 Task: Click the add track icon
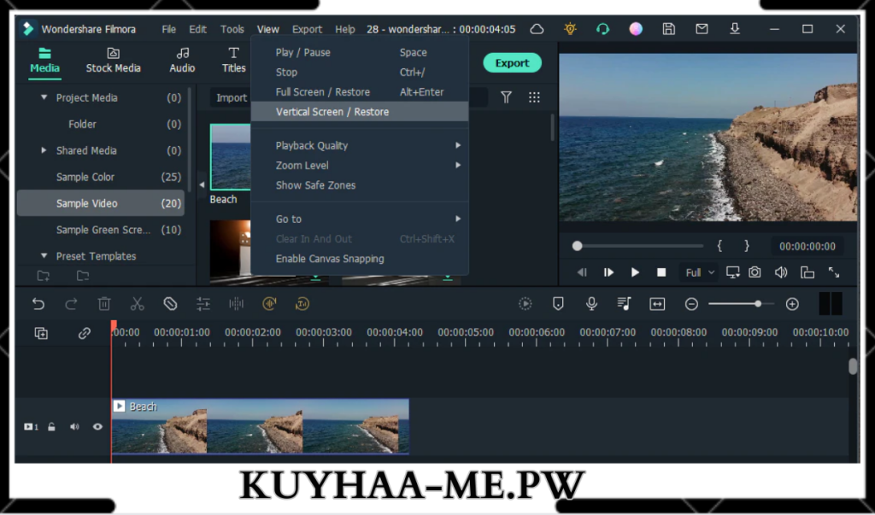click(41, 334)
